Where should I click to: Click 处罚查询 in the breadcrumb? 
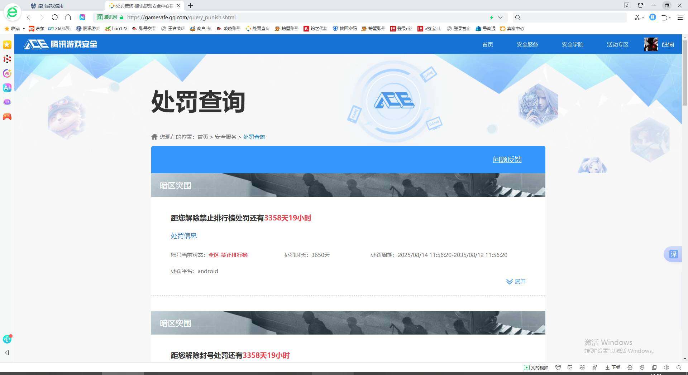(x=254, y=137)
